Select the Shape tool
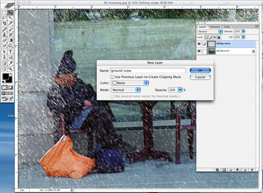 pyautogui.click(x=10, y=57)
